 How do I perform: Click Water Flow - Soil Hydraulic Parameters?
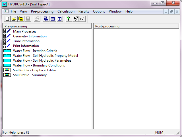tap(42, 61)
